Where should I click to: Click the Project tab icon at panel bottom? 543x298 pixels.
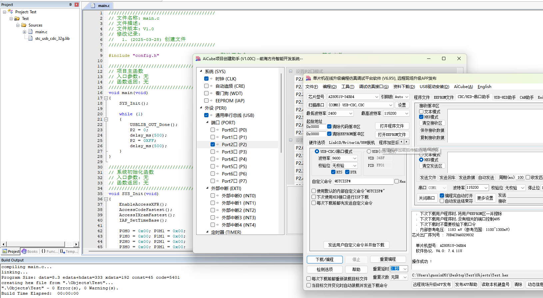(x=5, y=251)
